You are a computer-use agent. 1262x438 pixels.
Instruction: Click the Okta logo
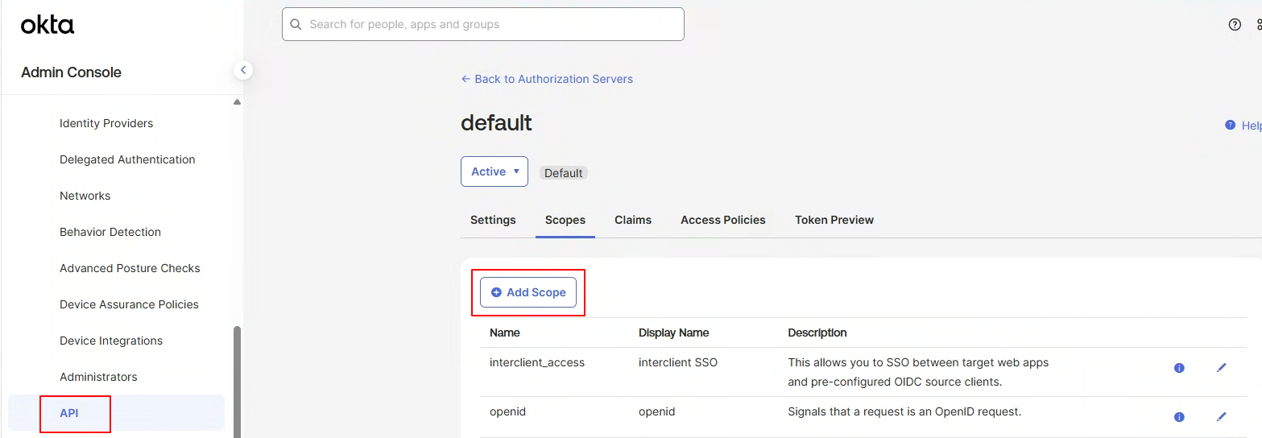tap(48, 25)
